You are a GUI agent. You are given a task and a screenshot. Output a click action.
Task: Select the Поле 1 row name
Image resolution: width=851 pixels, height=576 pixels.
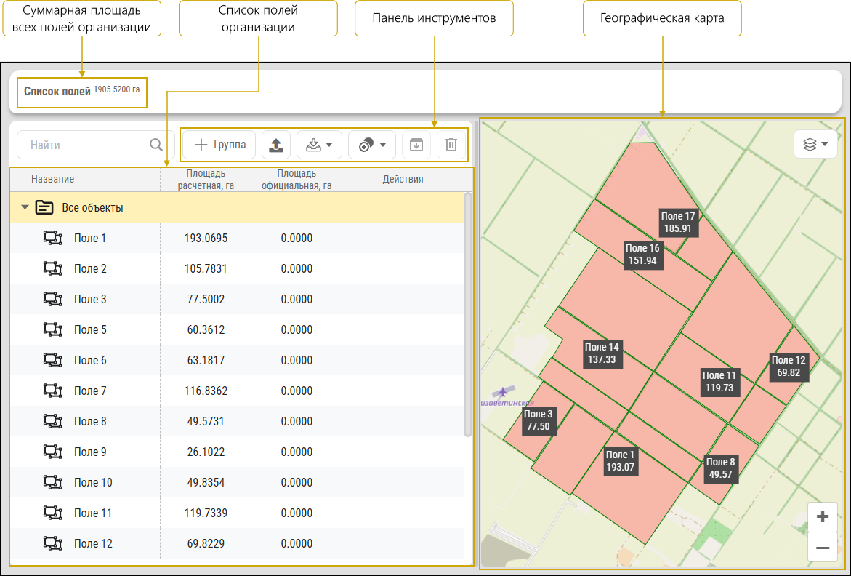90,238
